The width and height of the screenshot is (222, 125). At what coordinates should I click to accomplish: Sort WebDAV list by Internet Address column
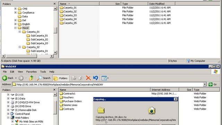coord(164,90)
